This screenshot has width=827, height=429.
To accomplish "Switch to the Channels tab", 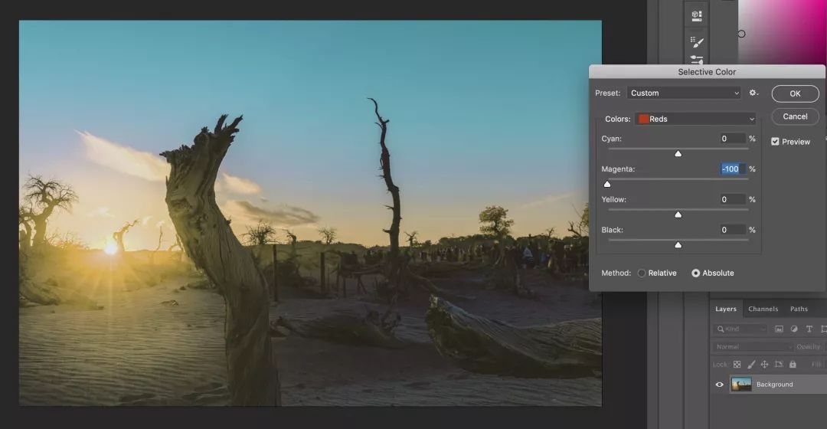I will tap(763, 309).
